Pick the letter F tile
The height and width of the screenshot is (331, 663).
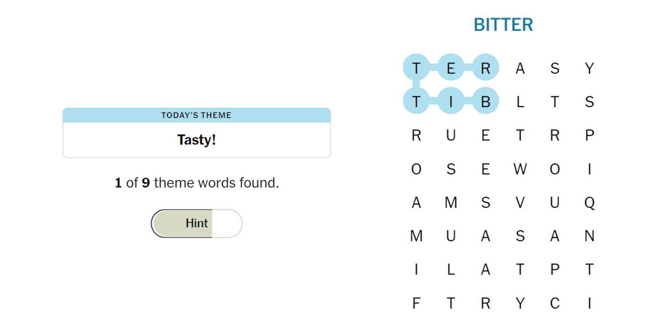pos(416,303)
